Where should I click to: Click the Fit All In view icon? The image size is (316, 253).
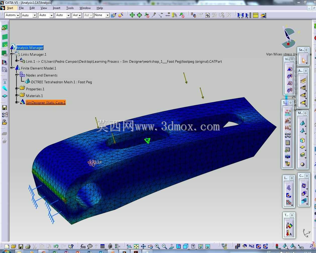click(136, 246)
